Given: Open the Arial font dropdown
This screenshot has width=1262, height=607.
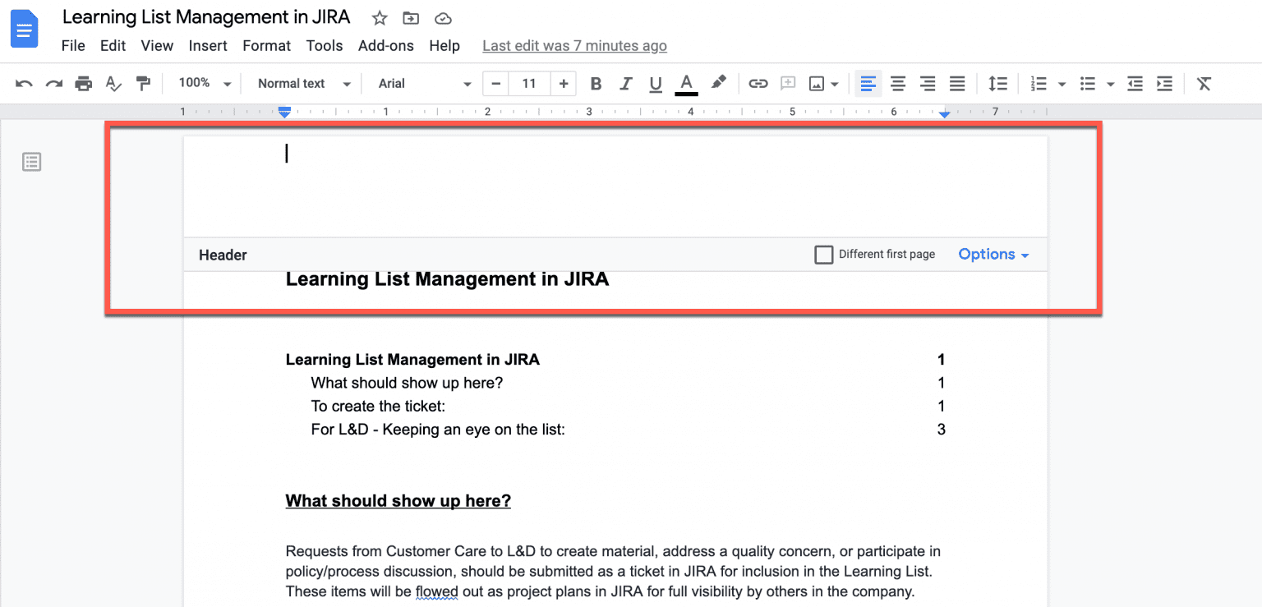Looking at the screenshot, I should tap(424, 84).
